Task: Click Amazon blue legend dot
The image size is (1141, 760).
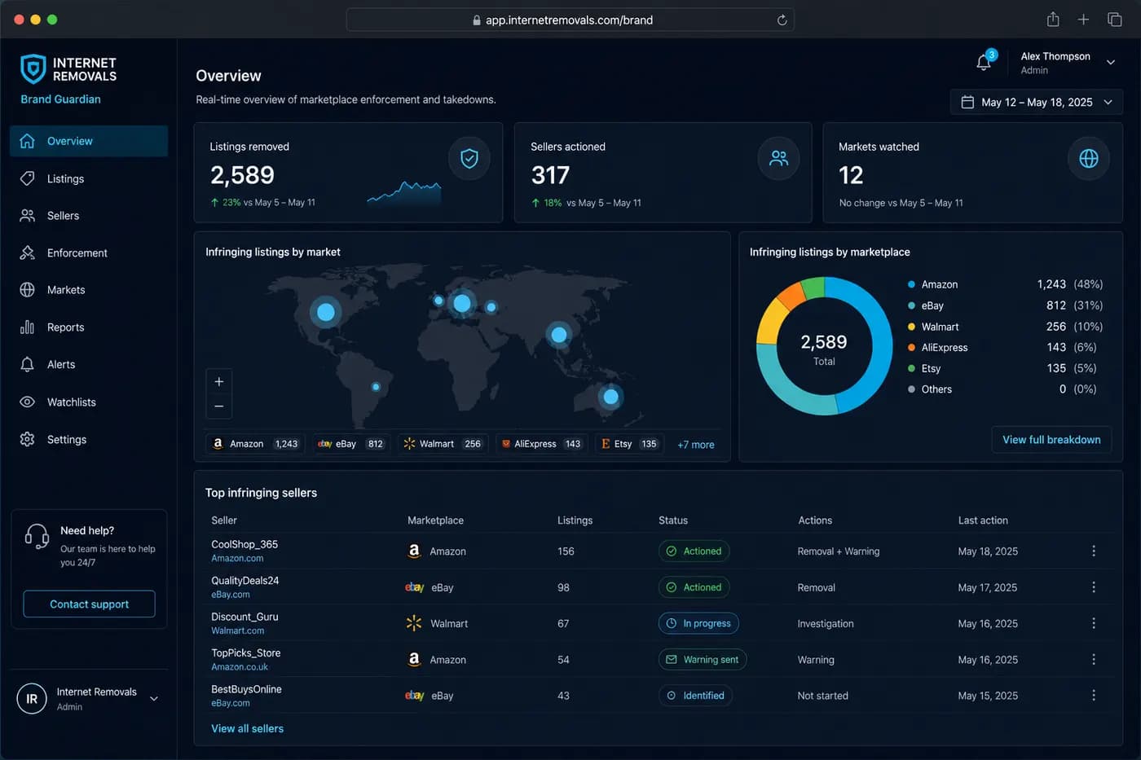Action: pos(911,284)
